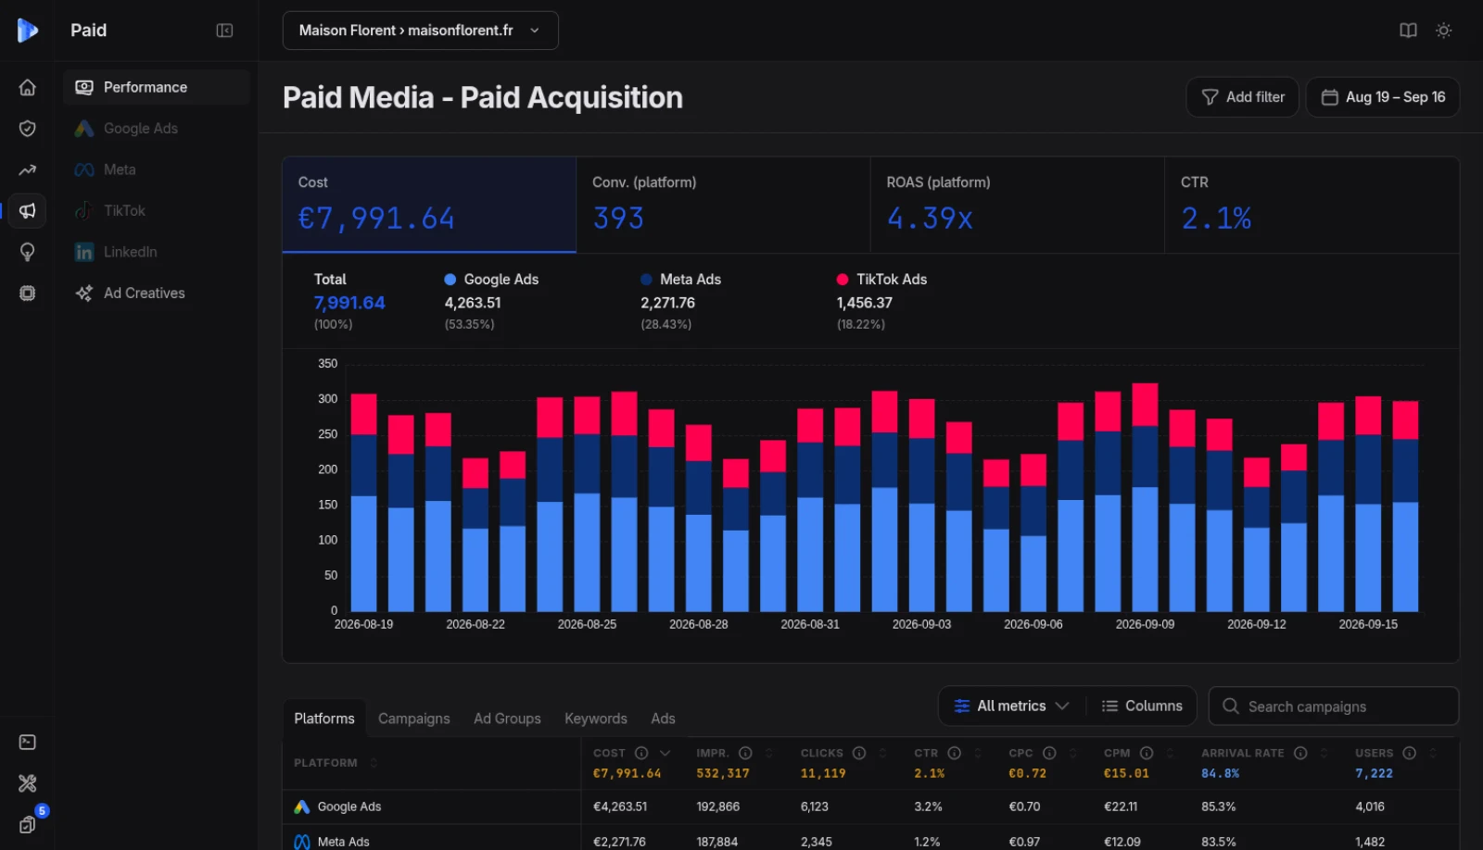Toggle the Google Ads series in legend
1483x850 pixels.
(491, 279)
